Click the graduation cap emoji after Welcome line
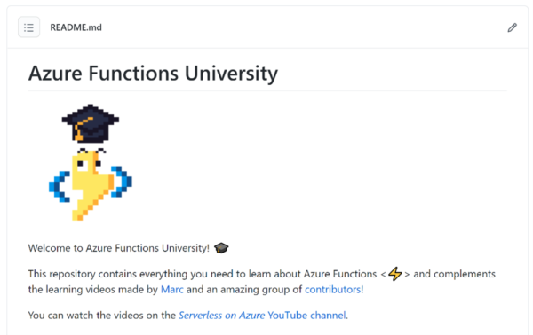 pos(221,248)
